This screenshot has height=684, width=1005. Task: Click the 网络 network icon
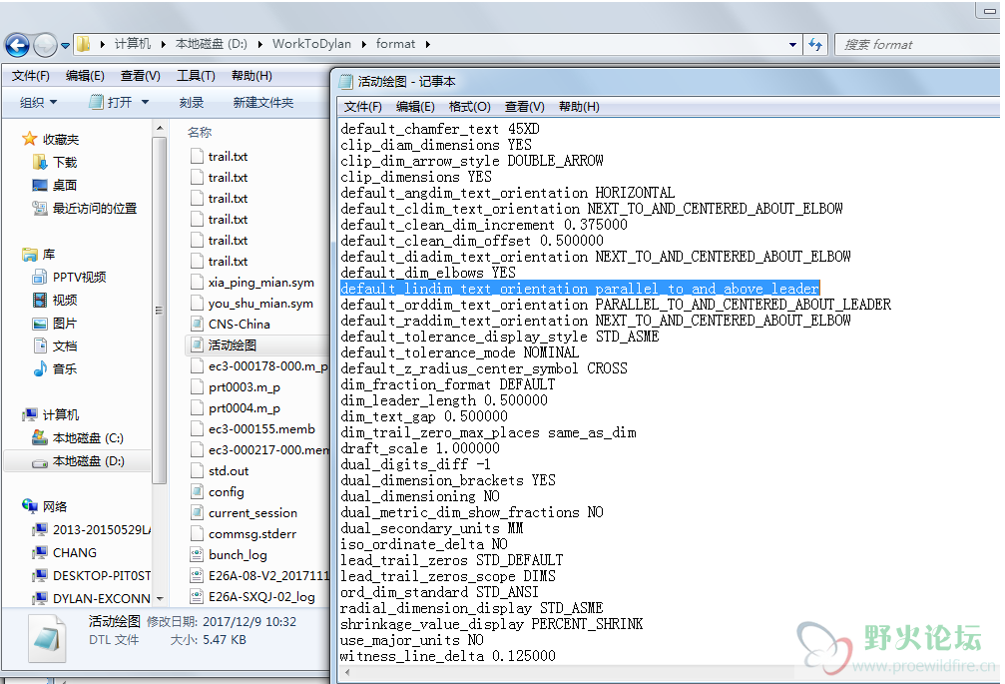(x=30, y=506)
